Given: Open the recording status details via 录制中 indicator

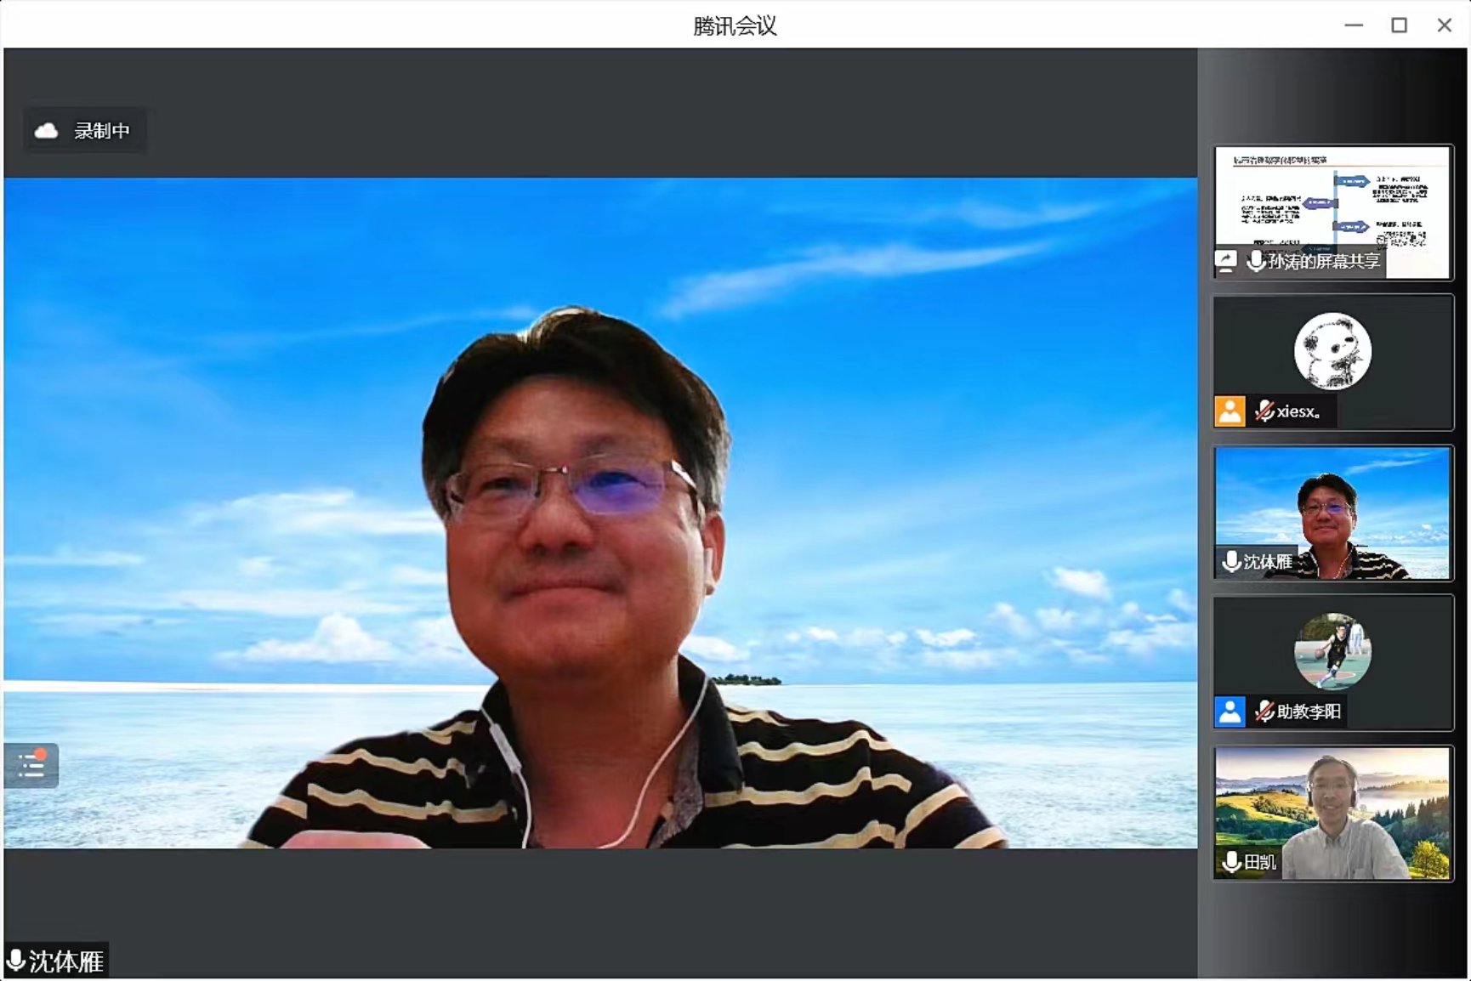Looking at the screenshot, I should coord(84,130).
